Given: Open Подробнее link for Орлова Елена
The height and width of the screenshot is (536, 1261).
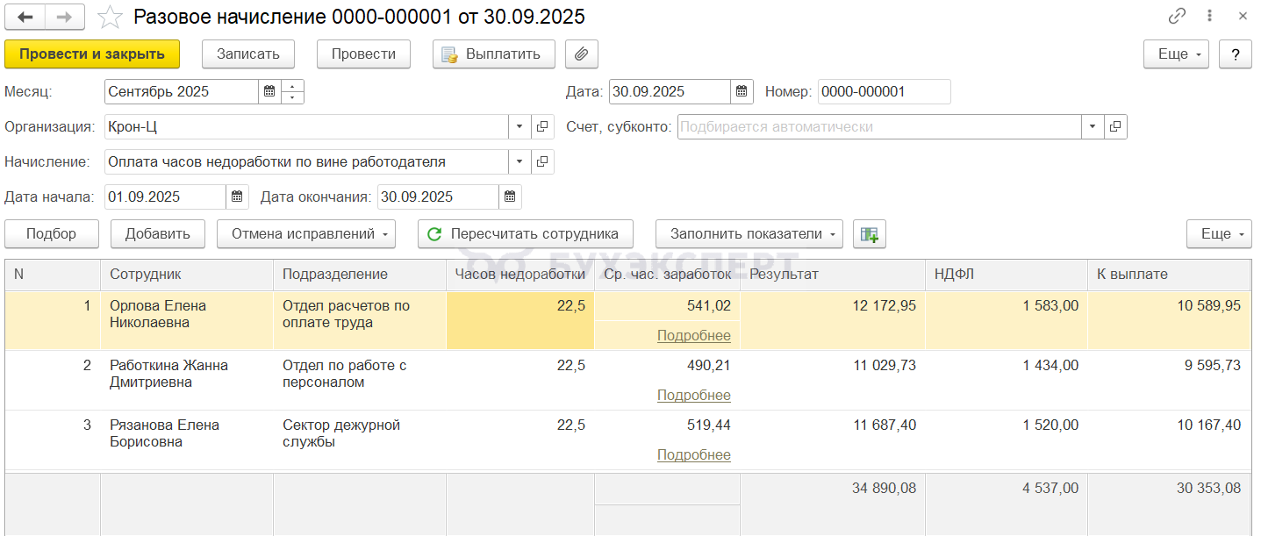Looking at the screenshot, I should tap(693, 336).
